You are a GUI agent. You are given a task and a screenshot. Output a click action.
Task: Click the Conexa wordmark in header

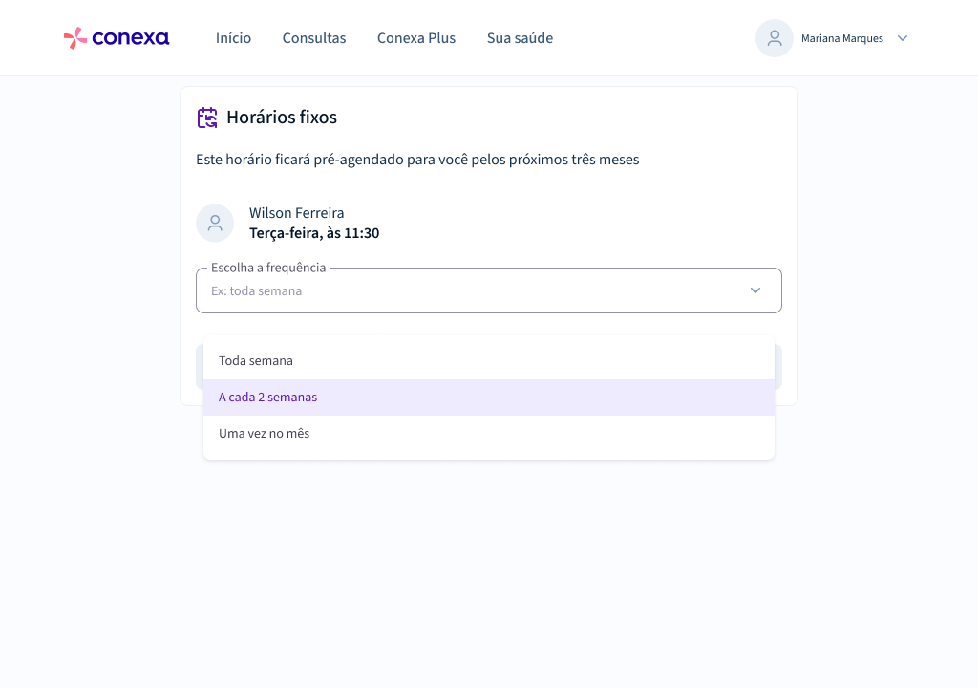point(130,38)
